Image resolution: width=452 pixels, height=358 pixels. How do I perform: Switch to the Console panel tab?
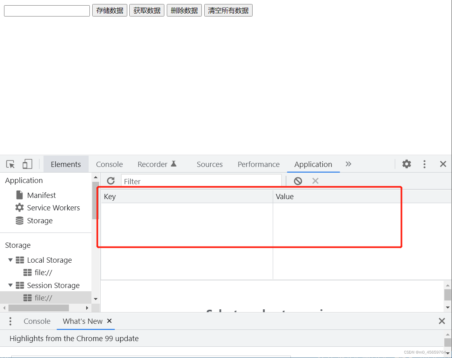109,164
